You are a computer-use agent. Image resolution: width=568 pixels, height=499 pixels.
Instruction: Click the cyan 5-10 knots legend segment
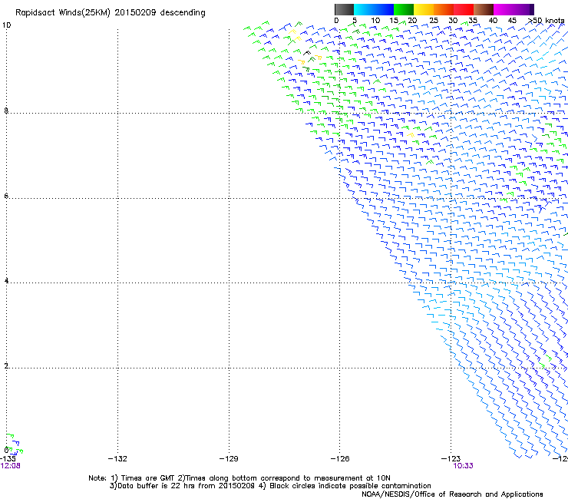[364, 9]
